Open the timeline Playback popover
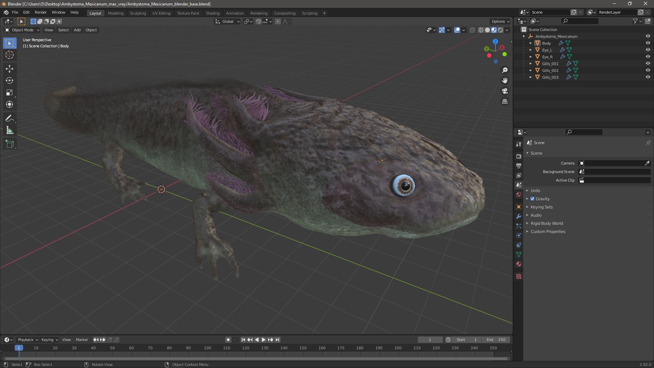This screenshot has height=368, width=654. tap(27, 340)
